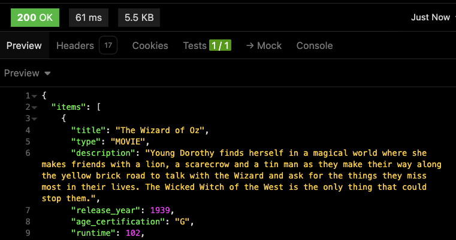
Task: Click the "MOVIE" value
Action: pyautogui.click(x=128, y=141)
